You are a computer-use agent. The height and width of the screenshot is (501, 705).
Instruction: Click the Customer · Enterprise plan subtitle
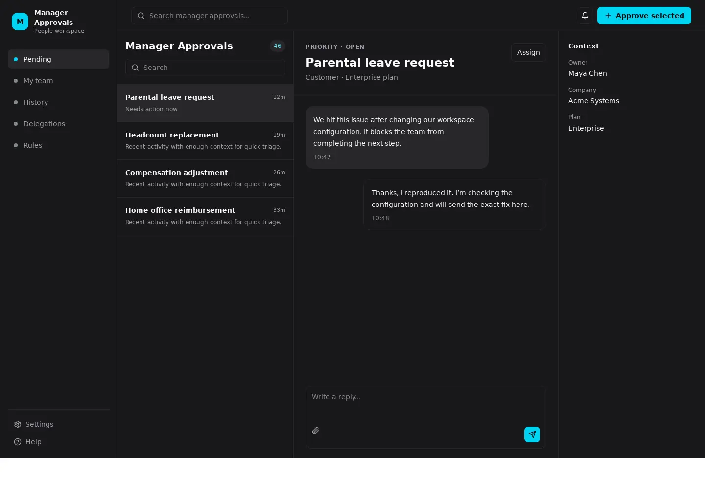click(352, 77)
